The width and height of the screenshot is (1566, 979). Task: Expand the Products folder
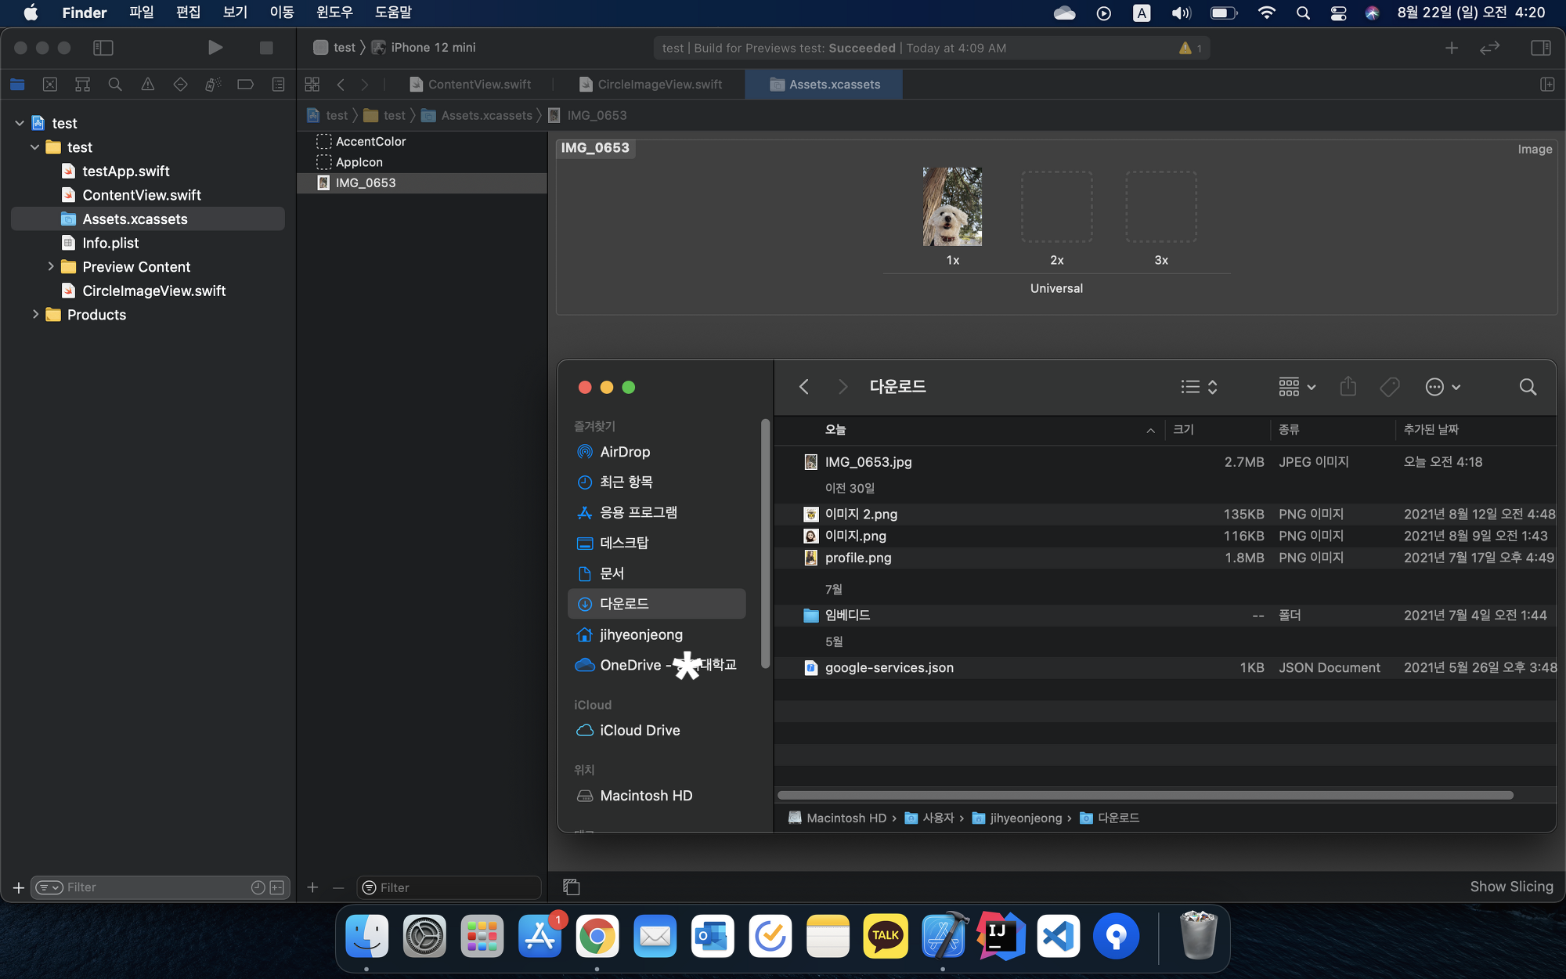click(35, 315)
